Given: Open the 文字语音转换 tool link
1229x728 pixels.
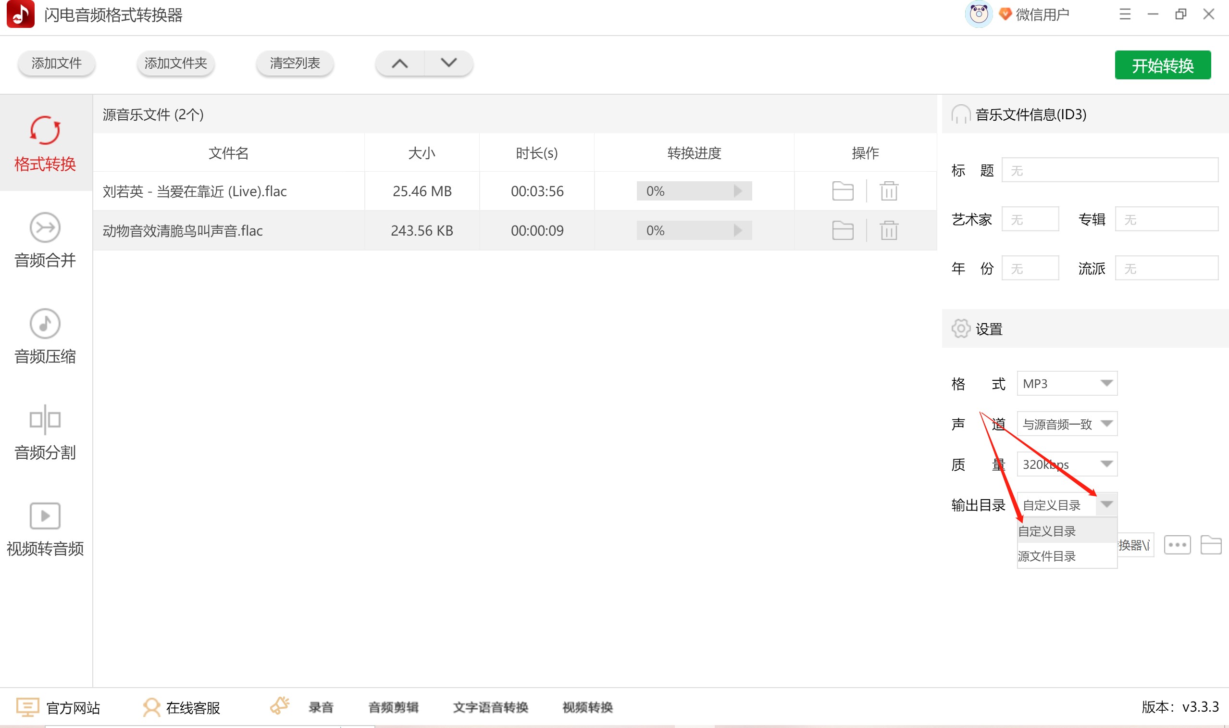Looking at the screenshot, I should point(490,707).
